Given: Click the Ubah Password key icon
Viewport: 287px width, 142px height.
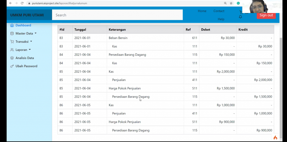Looking at the screenshot, I should pyautogui.click(x=12, y=66).
